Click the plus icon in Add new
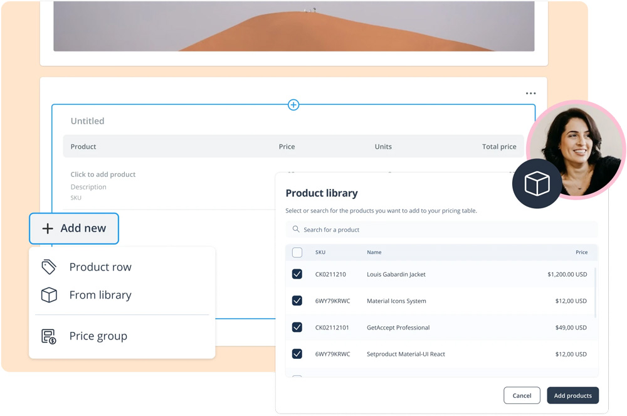This screenshot has width=627, height=416. click(48, 228)
